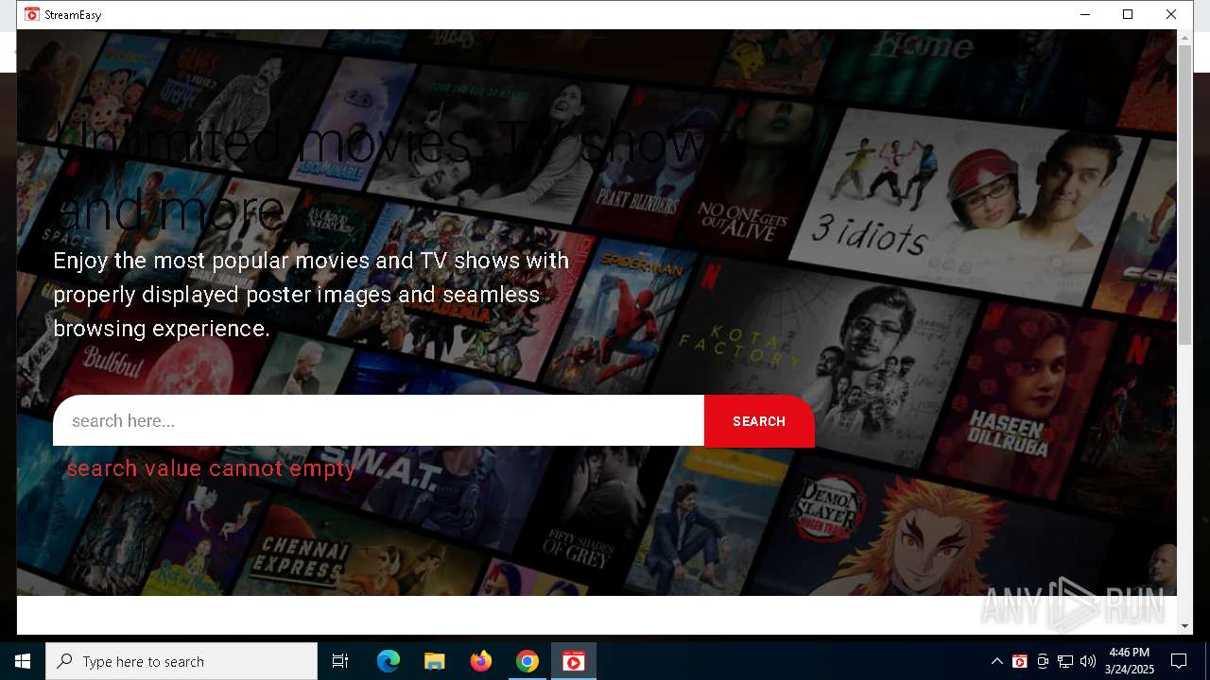Click the taskbar 'Type here to search' box
The image size is (1210, 680).
181,661
